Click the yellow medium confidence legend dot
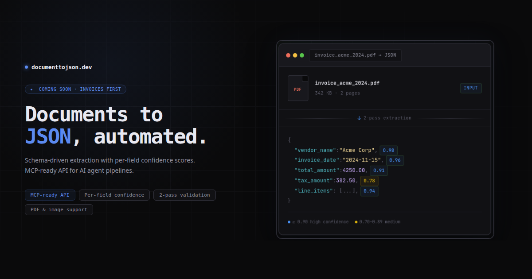The width and height of the screenshot is (532, 279). [356, 222]
